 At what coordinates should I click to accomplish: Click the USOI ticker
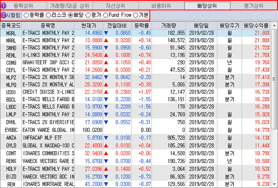click(11, 92)
